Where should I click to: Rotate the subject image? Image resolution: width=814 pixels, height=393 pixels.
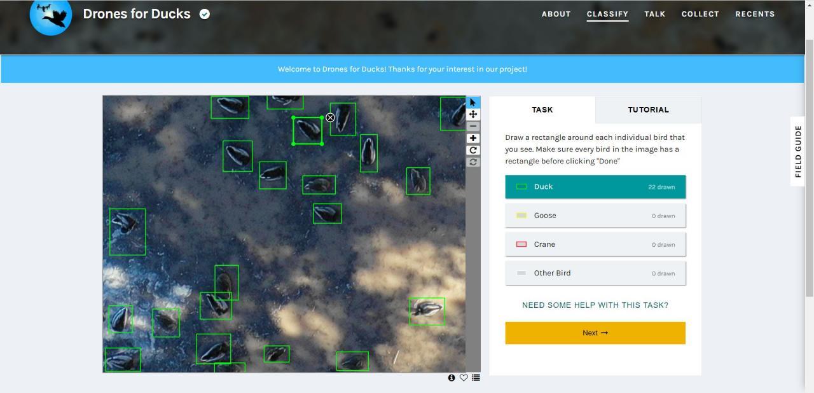(473, 150)
